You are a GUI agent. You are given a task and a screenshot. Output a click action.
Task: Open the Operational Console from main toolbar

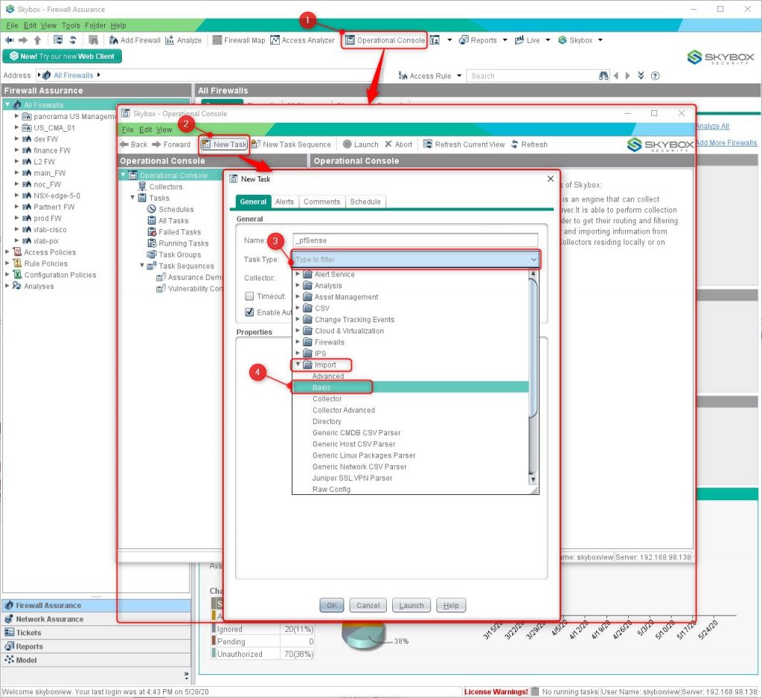[385, 40]
